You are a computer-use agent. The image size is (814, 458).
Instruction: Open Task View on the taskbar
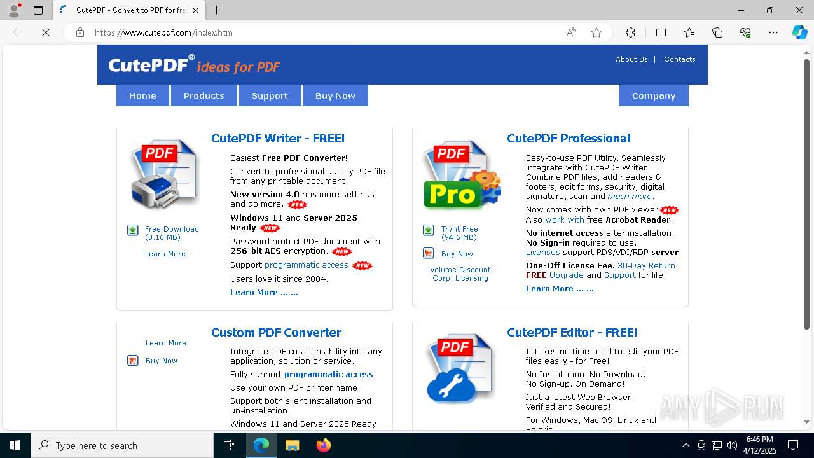[x=230, y=445]
